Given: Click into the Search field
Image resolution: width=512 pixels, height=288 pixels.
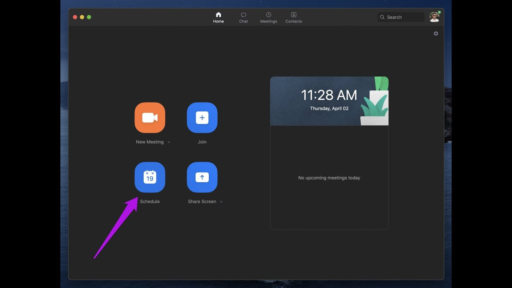Looking at the screenshot, I should click(x=401, y=17).
